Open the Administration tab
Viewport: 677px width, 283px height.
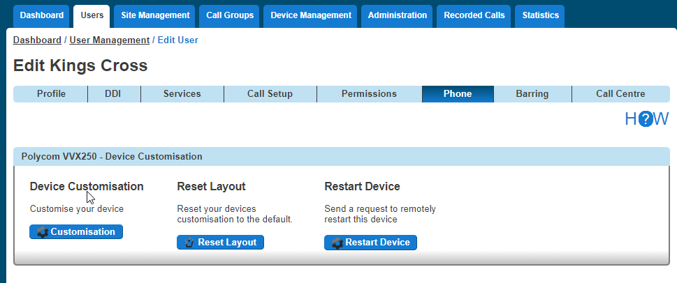tap(398, 15)
